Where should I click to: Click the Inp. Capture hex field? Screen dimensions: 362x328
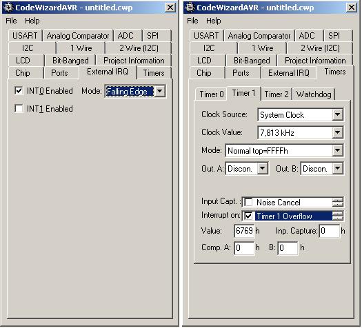point(330,231)
